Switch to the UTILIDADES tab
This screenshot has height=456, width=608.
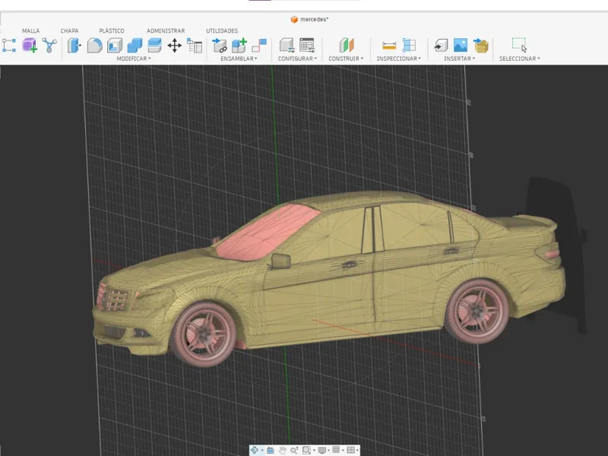tap(222, 30)
